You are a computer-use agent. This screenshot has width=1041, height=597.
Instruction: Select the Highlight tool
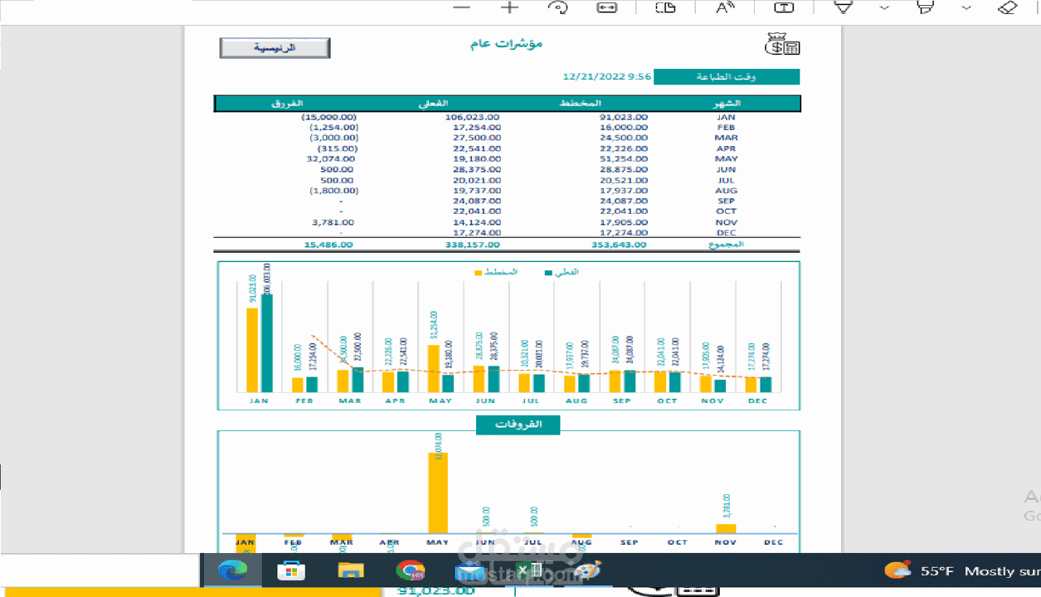(x=925, y=7)
